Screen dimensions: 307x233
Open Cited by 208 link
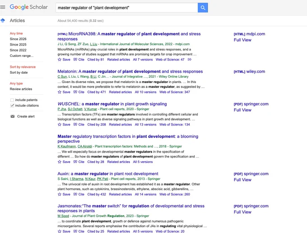pos(97,125)
